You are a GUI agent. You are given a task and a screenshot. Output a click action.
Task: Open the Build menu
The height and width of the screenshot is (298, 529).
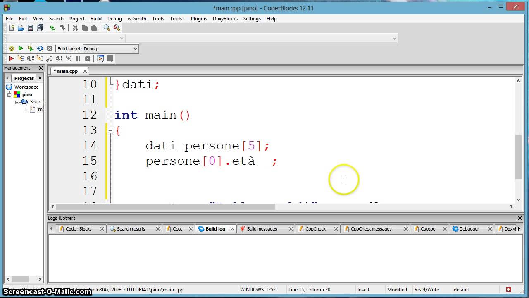click(x=96, y=19)
